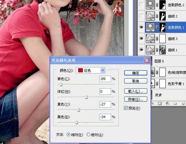This screenshot has height=144, width=186.
Task: Hide the 选取颜色 1 layer eye
Action: coord(141,27)
